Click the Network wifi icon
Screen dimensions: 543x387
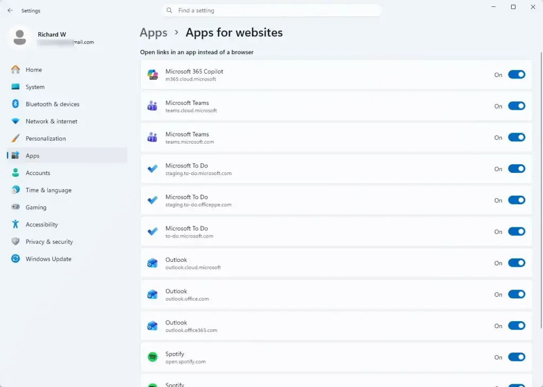tap(15, 121)
